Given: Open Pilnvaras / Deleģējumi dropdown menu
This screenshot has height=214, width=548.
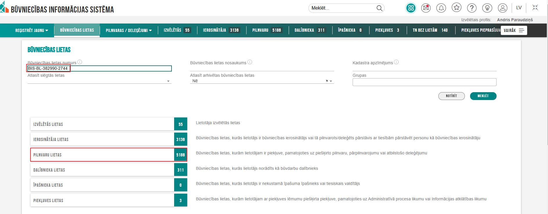Looking at the screenshot, I should (x=129, y=30).
